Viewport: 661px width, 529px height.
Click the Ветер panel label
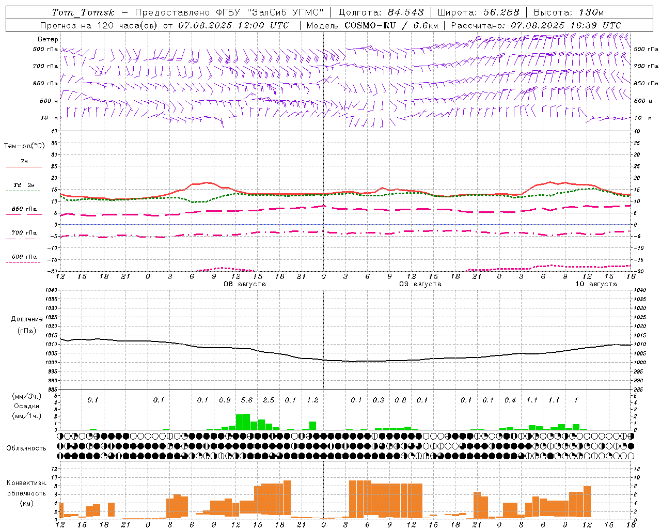pos(48,39)
